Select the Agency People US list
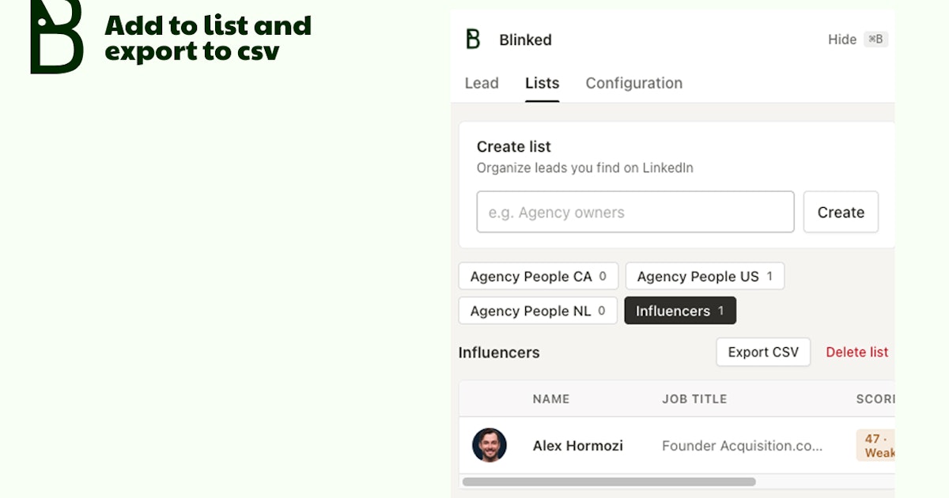 coord(705,277)
